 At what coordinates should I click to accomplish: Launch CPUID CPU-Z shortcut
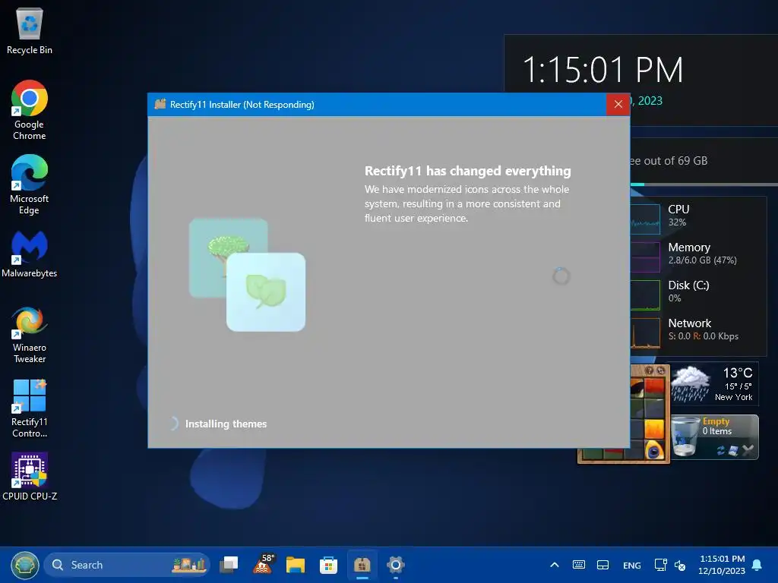click(30, 477)
